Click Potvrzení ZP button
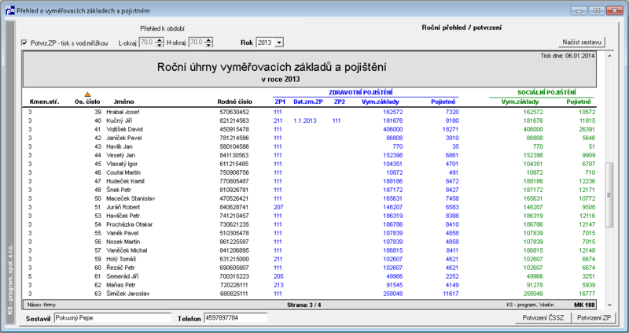 click(594, 318)
